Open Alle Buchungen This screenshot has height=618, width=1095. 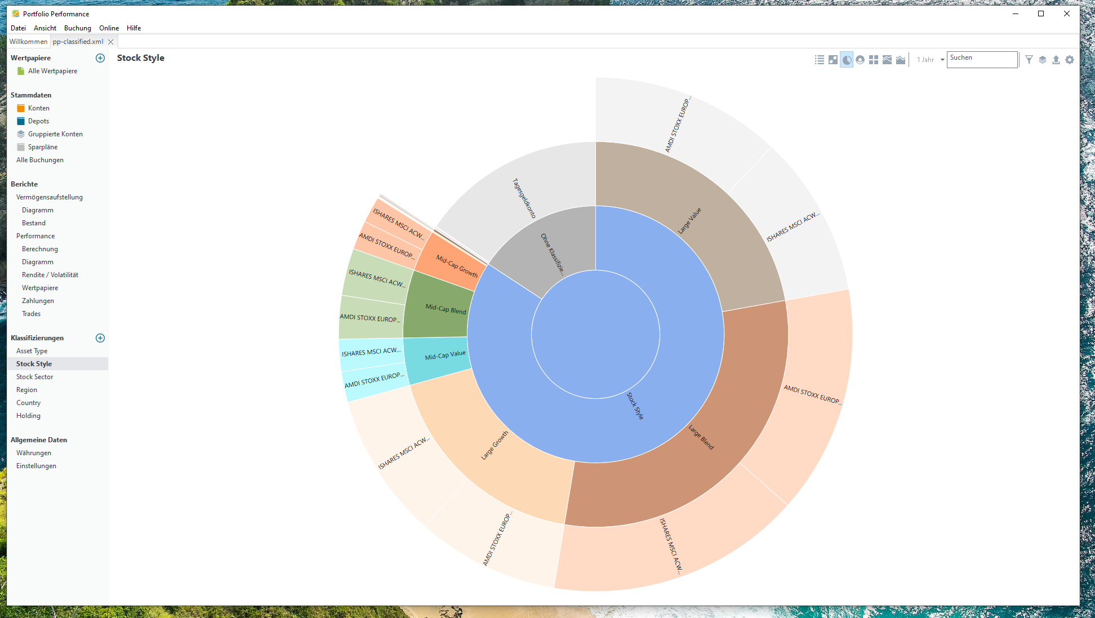coord(40,160)
